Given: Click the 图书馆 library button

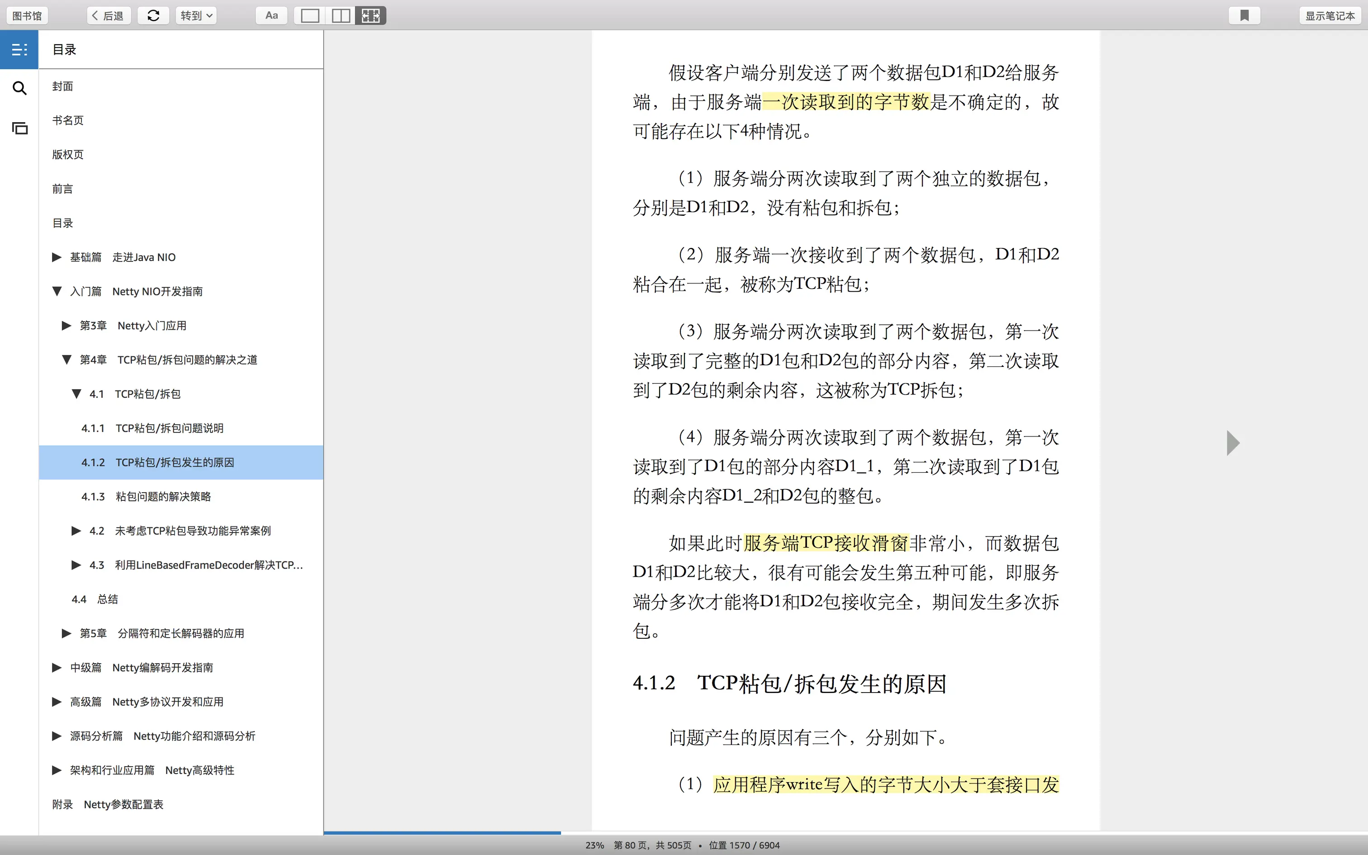Looking at the screenshot, I should click(x=27, y=16).
